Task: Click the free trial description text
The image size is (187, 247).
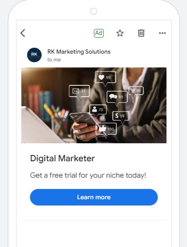Action: 88,175
